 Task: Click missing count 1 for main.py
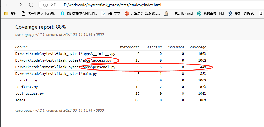point(161,74)
